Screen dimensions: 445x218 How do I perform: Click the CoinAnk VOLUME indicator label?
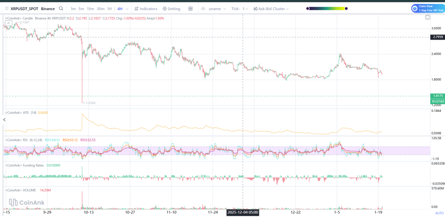(20, 190)
